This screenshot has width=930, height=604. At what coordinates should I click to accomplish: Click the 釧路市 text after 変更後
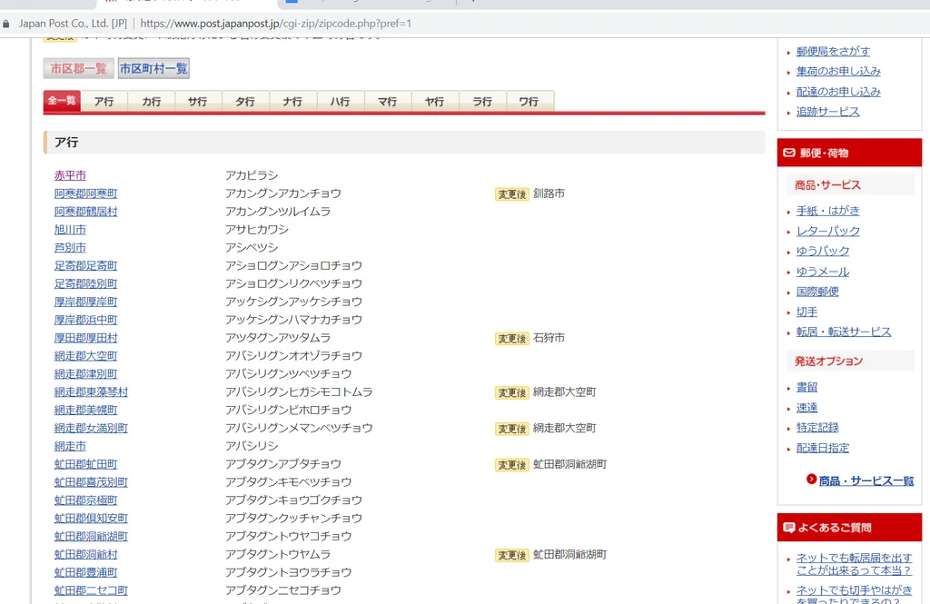(549, 193)
